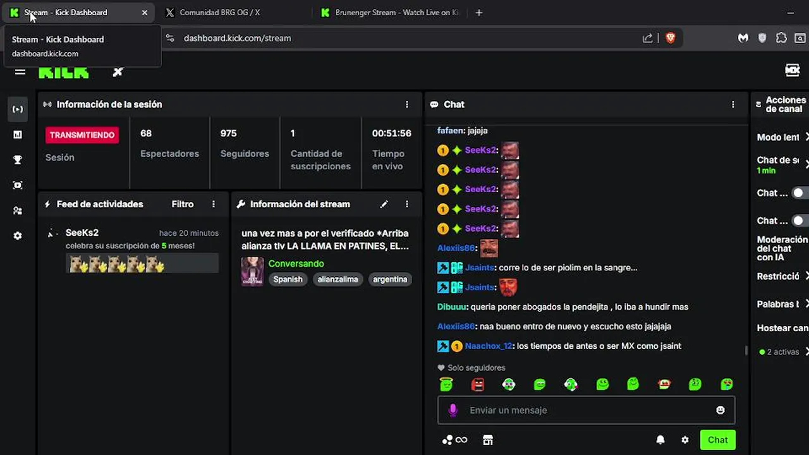
Task: Open the community users sidebar icon
Action: coord(18,210)
